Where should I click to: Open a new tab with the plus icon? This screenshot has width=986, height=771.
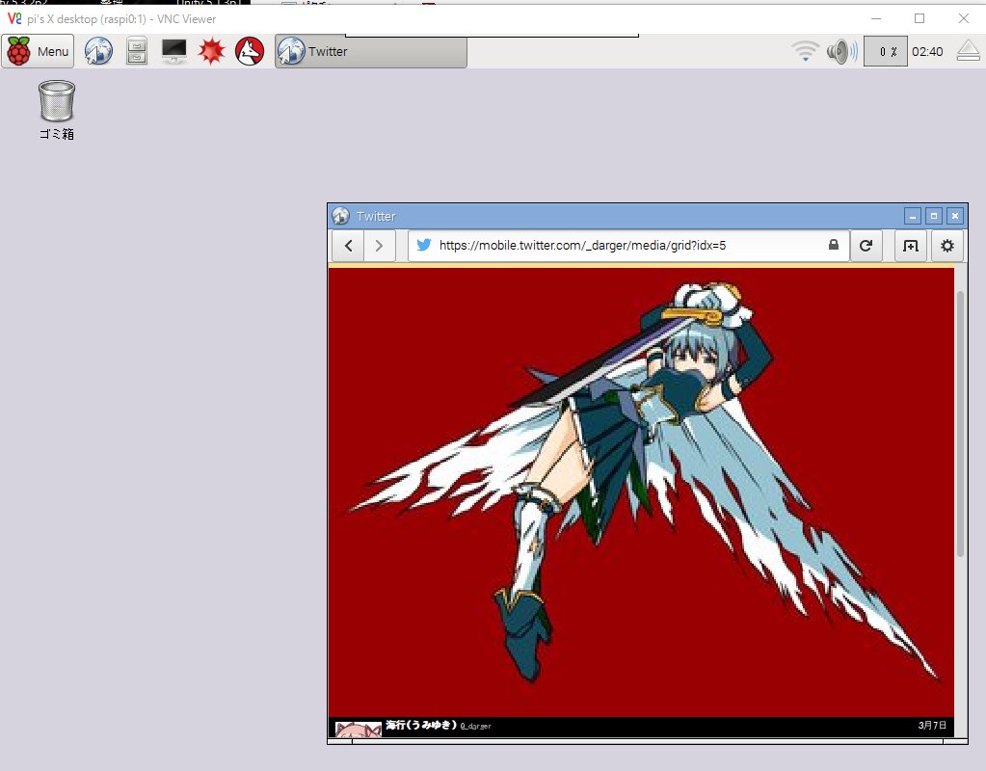(x=911, y=245)
